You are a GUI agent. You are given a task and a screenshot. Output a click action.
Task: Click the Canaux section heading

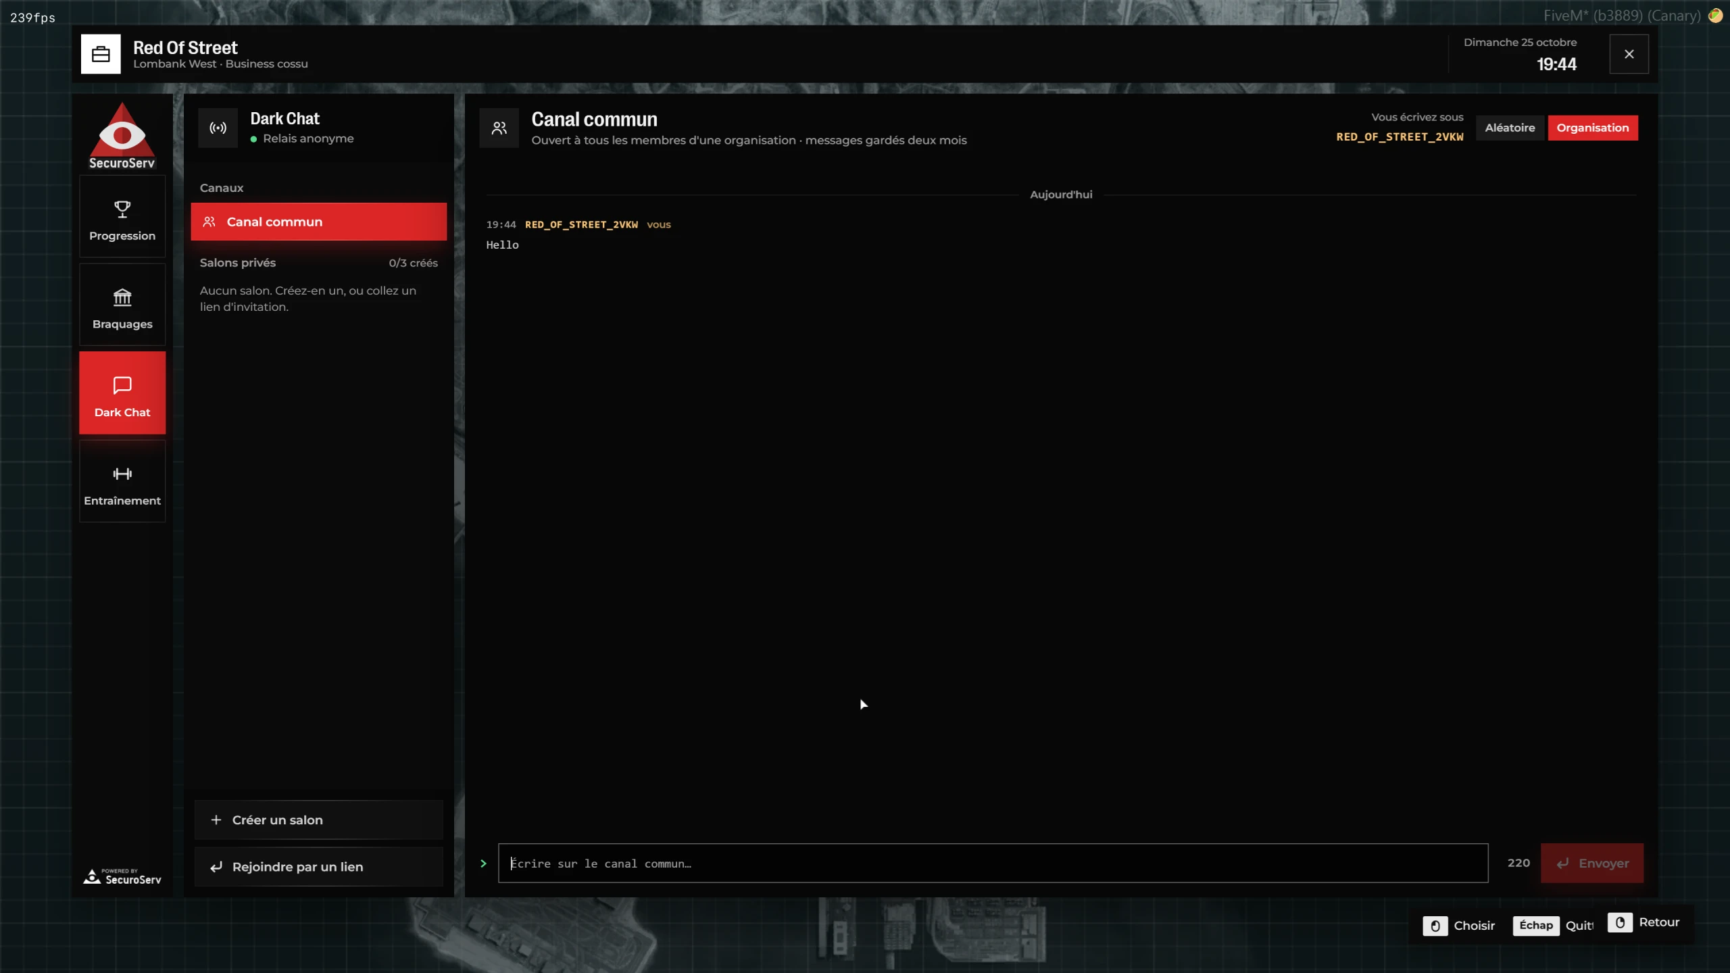point(222,188)
